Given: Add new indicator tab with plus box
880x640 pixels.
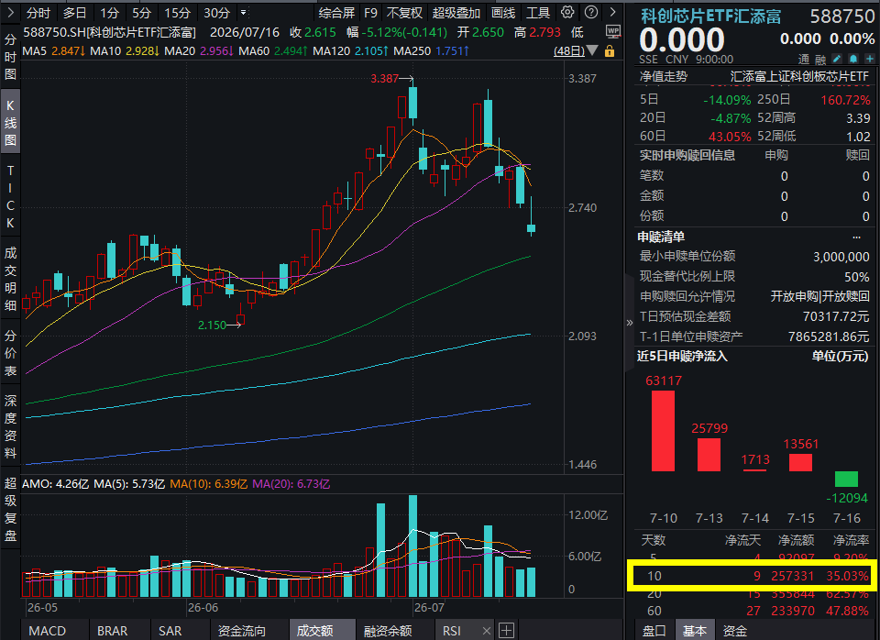Looking at the screenshot, I should [x=506, y=630].
